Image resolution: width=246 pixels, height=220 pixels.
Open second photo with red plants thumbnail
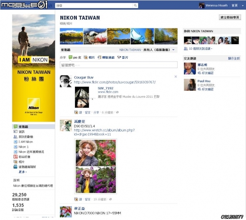point(95,36)
